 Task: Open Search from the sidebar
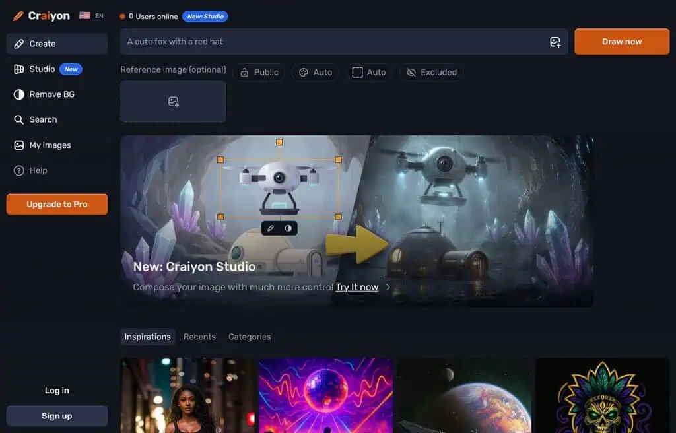point(57,120)
